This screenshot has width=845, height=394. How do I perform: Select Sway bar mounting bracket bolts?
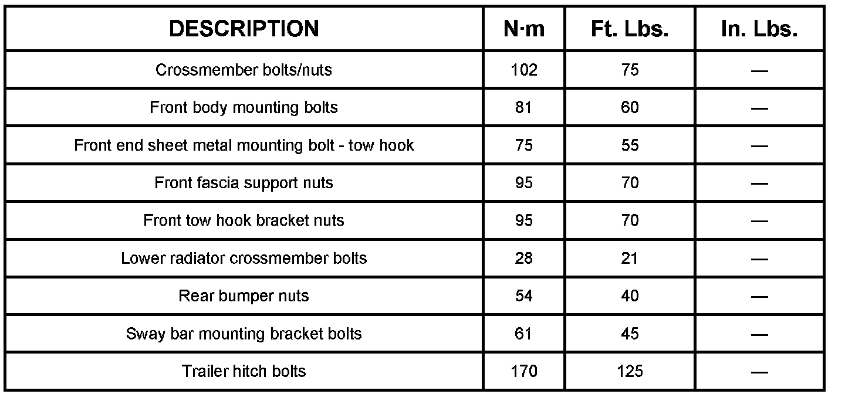(244, 333)
